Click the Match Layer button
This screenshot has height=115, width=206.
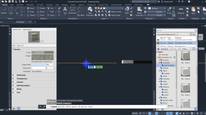point(114,15)
